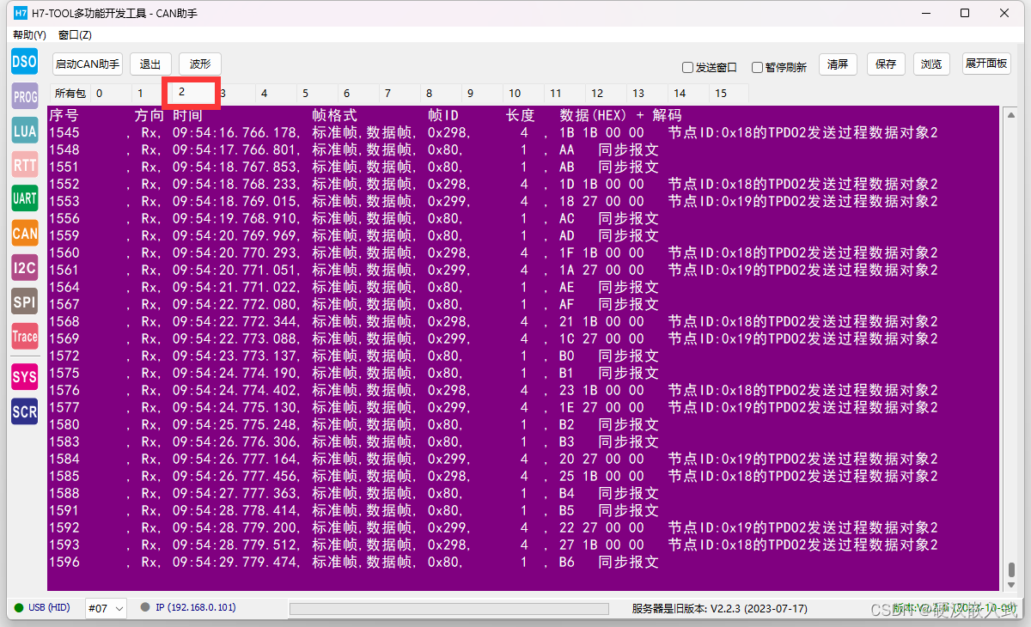The image size is (1031, 627).
Task: Click the green USB (HID) status indicator
Action: point(19,608)
